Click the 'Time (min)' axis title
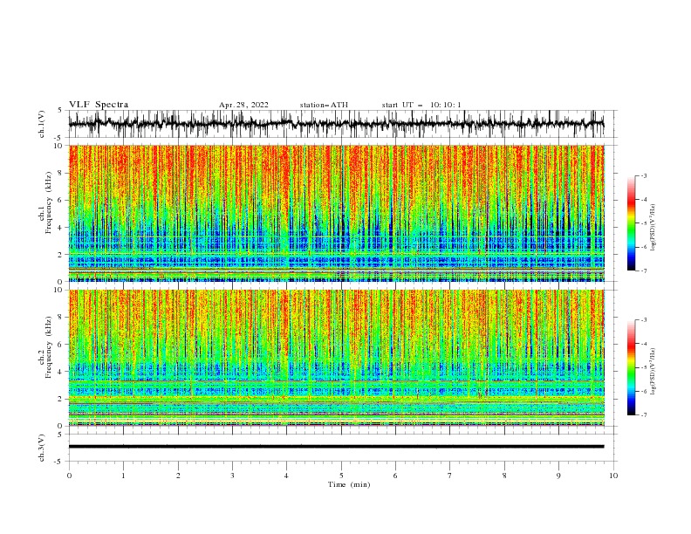This screenshot has height=534, width=691. (349, 484)
